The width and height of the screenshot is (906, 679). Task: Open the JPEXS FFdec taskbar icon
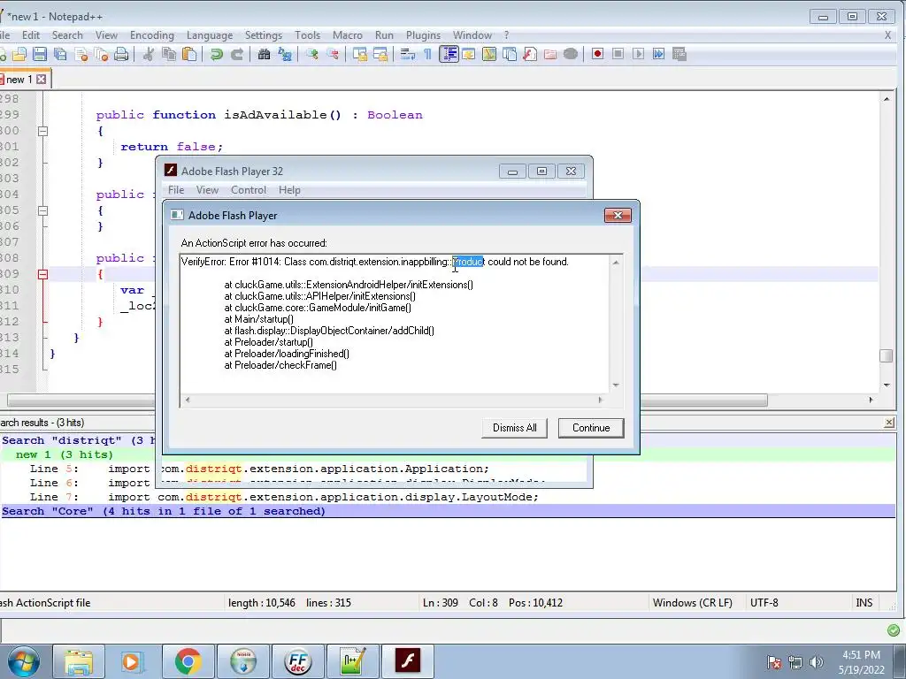tap(297, 661)
